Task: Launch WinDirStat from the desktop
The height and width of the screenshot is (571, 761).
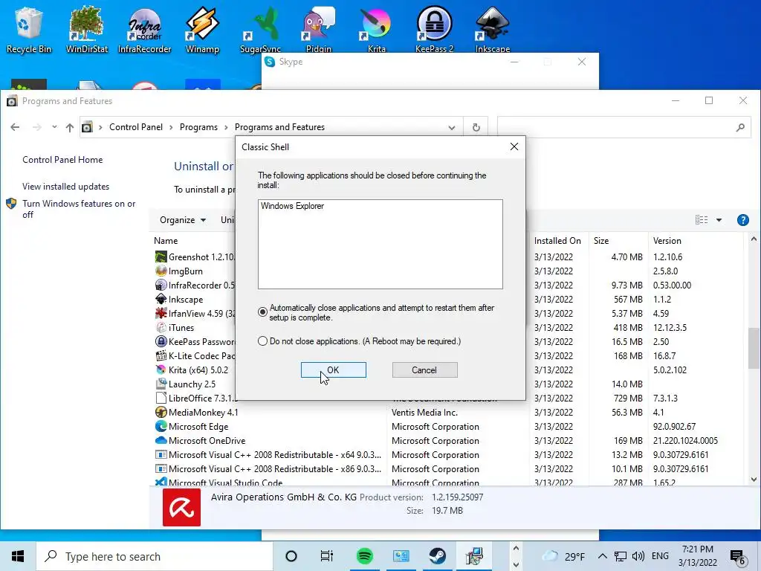Action: pyautogui.click(x=86, y=29)
